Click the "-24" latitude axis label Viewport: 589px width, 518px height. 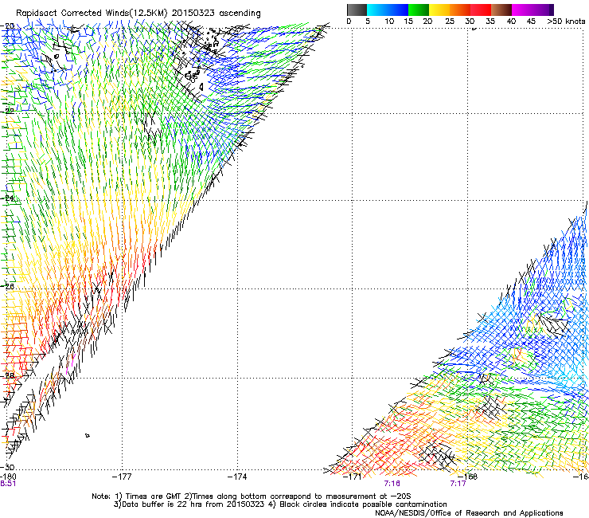(x=8, y=198)
